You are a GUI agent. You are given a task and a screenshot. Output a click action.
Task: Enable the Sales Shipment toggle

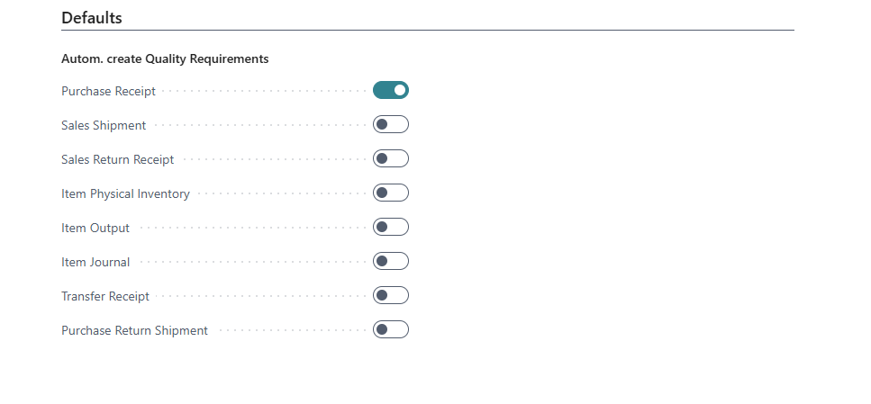click(391, 124)
